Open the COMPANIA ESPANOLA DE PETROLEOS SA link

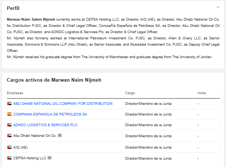tap(50, 114)
